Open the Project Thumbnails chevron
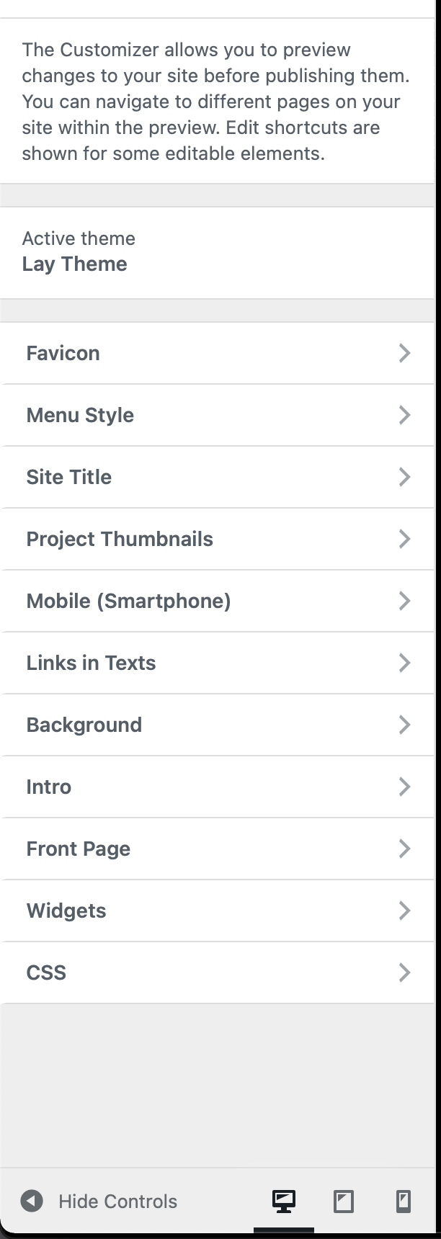 pos(404,539)
